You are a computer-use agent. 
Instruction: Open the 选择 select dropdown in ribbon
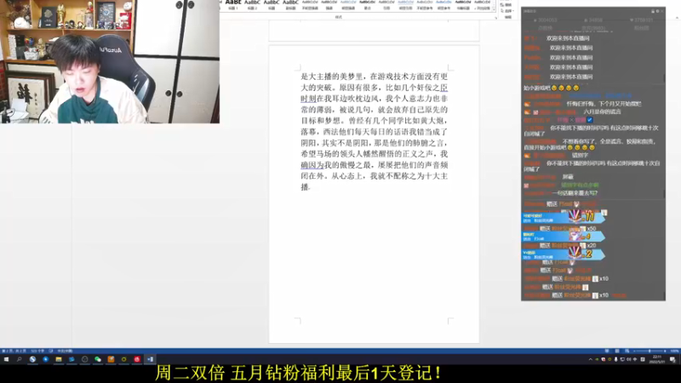(x=507, y=11)
